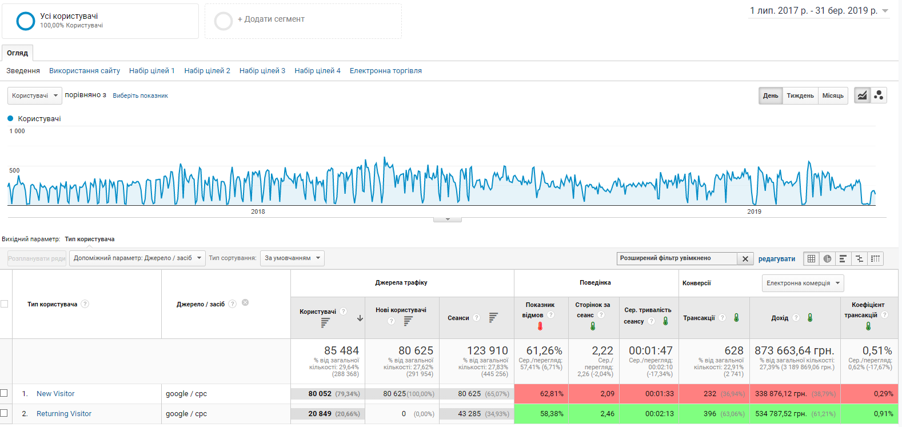Expand the Електронна комерція conversions dropdown
The height and width of the screenshot is (427, 902).
point(803,283)
